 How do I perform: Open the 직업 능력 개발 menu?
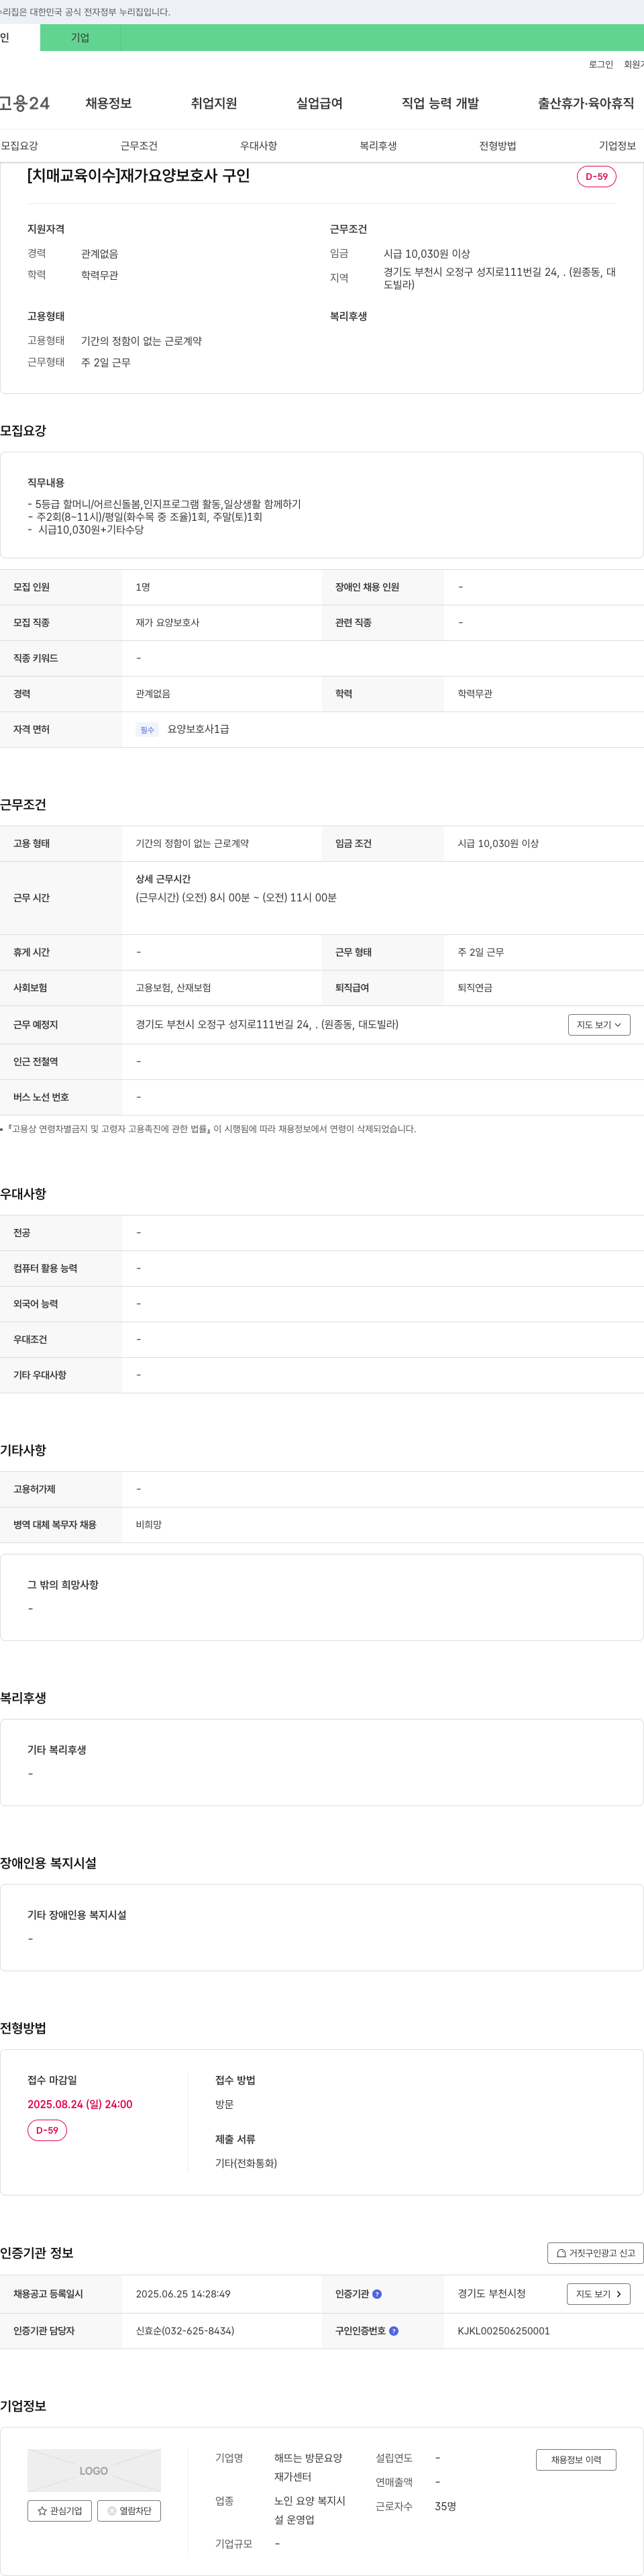point(440,103)
